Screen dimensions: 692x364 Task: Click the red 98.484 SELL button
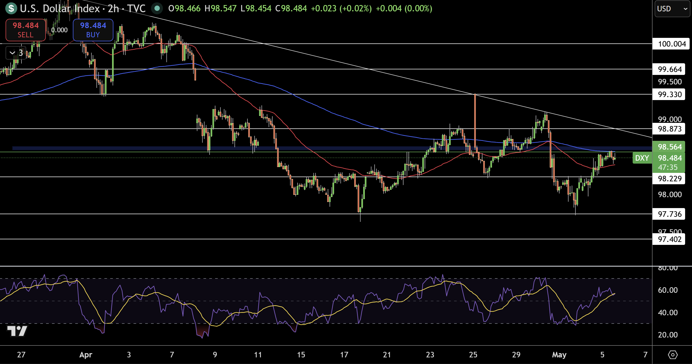click(25, 30)
